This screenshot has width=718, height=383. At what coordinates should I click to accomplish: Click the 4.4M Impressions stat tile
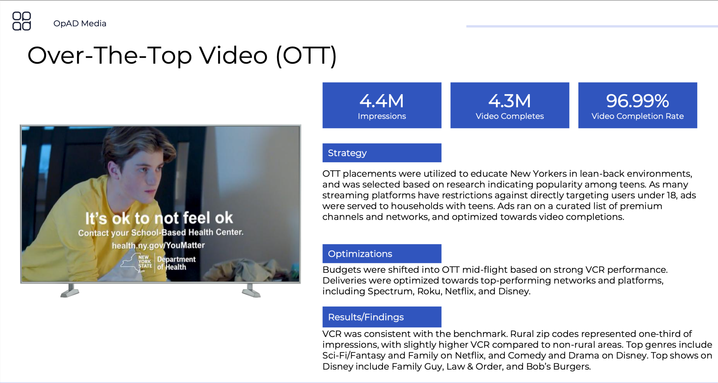[382, 105]
